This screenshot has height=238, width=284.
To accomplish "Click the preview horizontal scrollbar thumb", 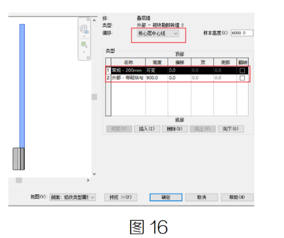I will point(19,180).
